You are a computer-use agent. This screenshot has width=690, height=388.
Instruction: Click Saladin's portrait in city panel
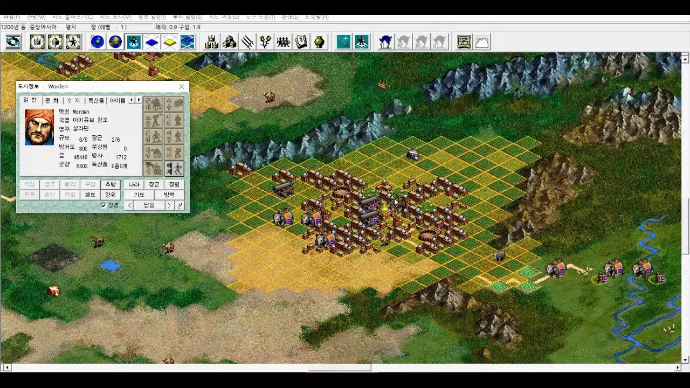coord(39,127)
